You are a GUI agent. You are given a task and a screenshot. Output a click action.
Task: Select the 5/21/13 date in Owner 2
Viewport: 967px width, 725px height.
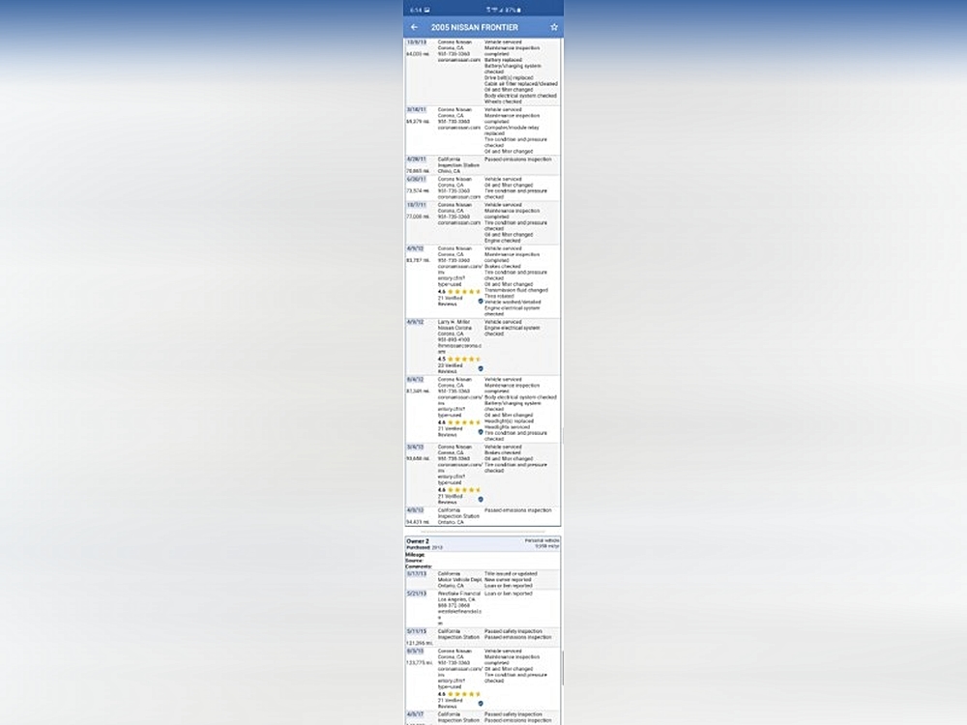coord(416,594)
